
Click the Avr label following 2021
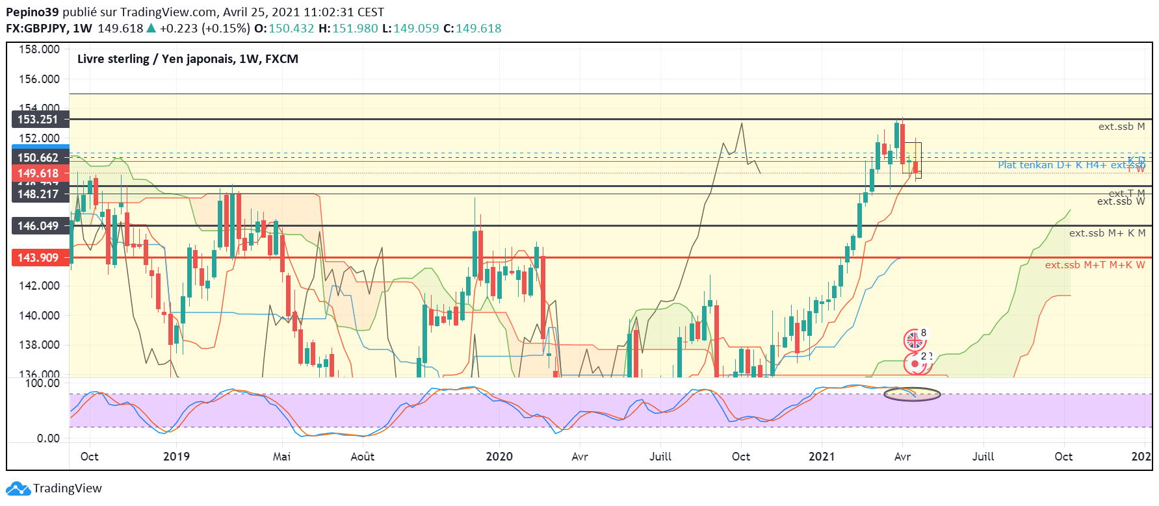(x=902, y=457)
